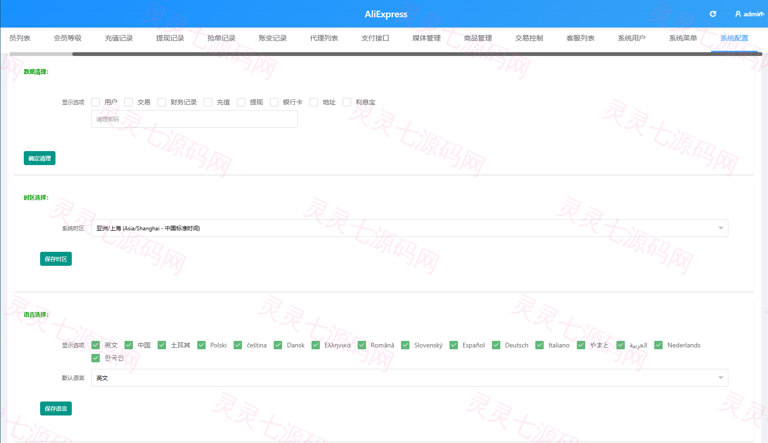
Task: Check the 利息宝 cleanup checkbox
Action: point(347,102)
